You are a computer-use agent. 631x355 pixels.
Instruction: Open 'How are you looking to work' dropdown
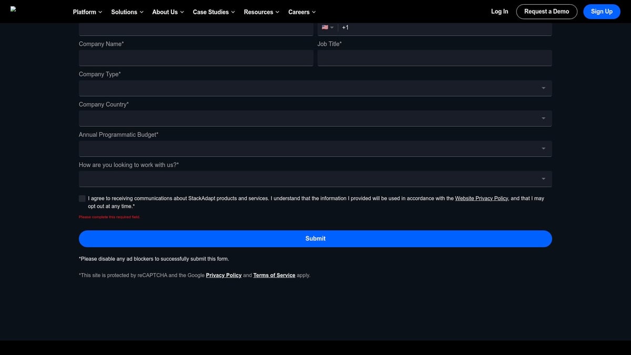(x=315, y=179)
